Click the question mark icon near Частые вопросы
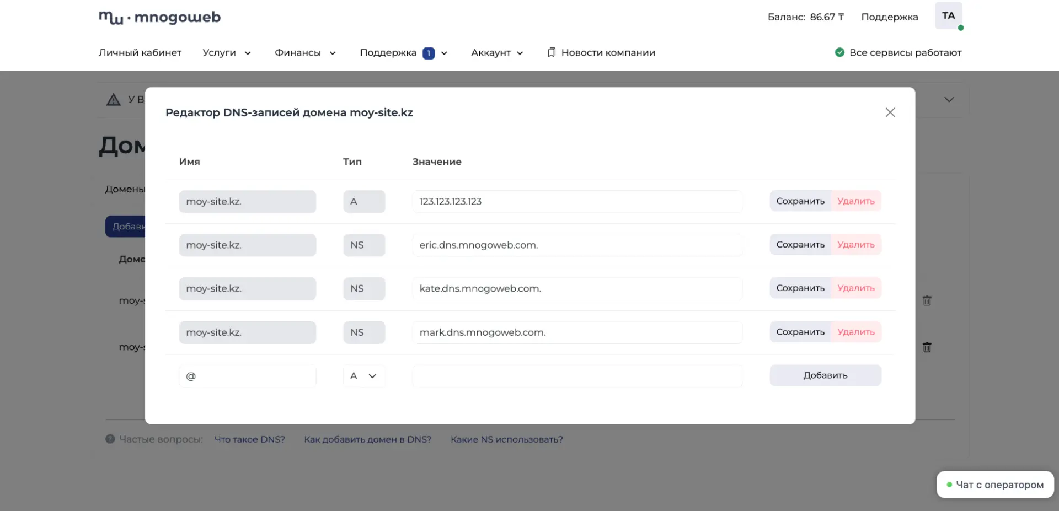 tap(110, 439)
